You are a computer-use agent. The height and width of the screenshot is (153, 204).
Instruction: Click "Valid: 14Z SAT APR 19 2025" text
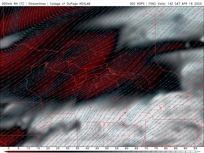tap(180, 4)
